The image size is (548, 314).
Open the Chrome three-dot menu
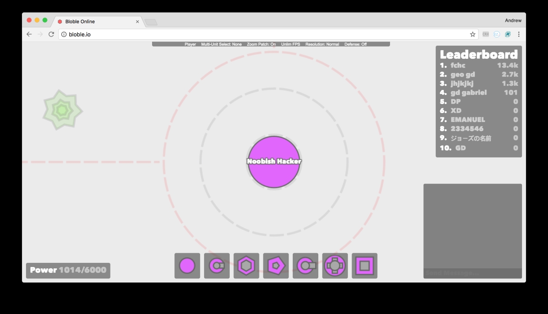[x=519, y=34]
